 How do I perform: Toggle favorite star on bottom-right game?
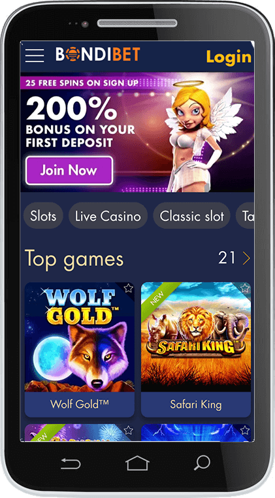pos(244,430)
